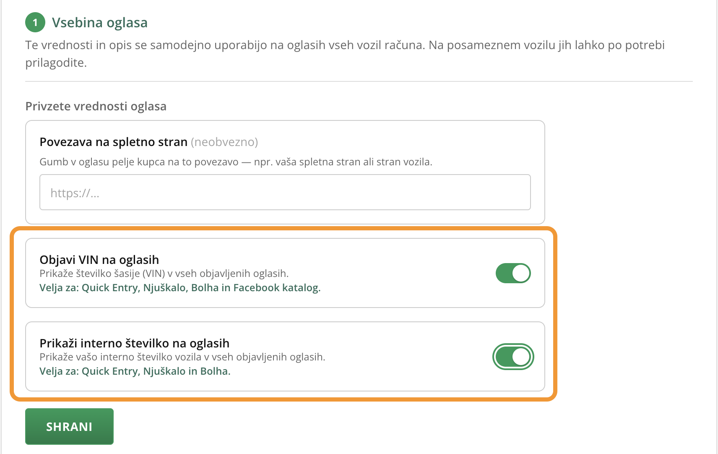The width and height of the screenshot is (718, 454).
Task: Click the Gumb v oglasu helper text
Action: 236,162
